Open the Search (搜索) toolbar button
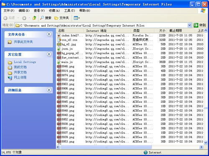Viewport: 209px width, 156px height. (x=46, y=18)
